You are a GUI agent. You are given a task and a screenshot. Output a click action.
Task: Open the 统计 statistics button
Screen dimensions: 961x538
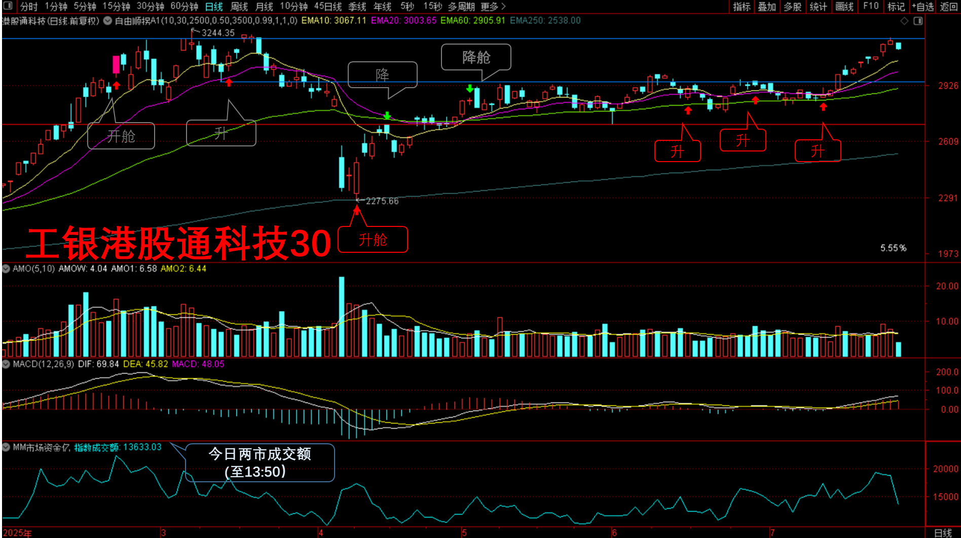(818, 7)
